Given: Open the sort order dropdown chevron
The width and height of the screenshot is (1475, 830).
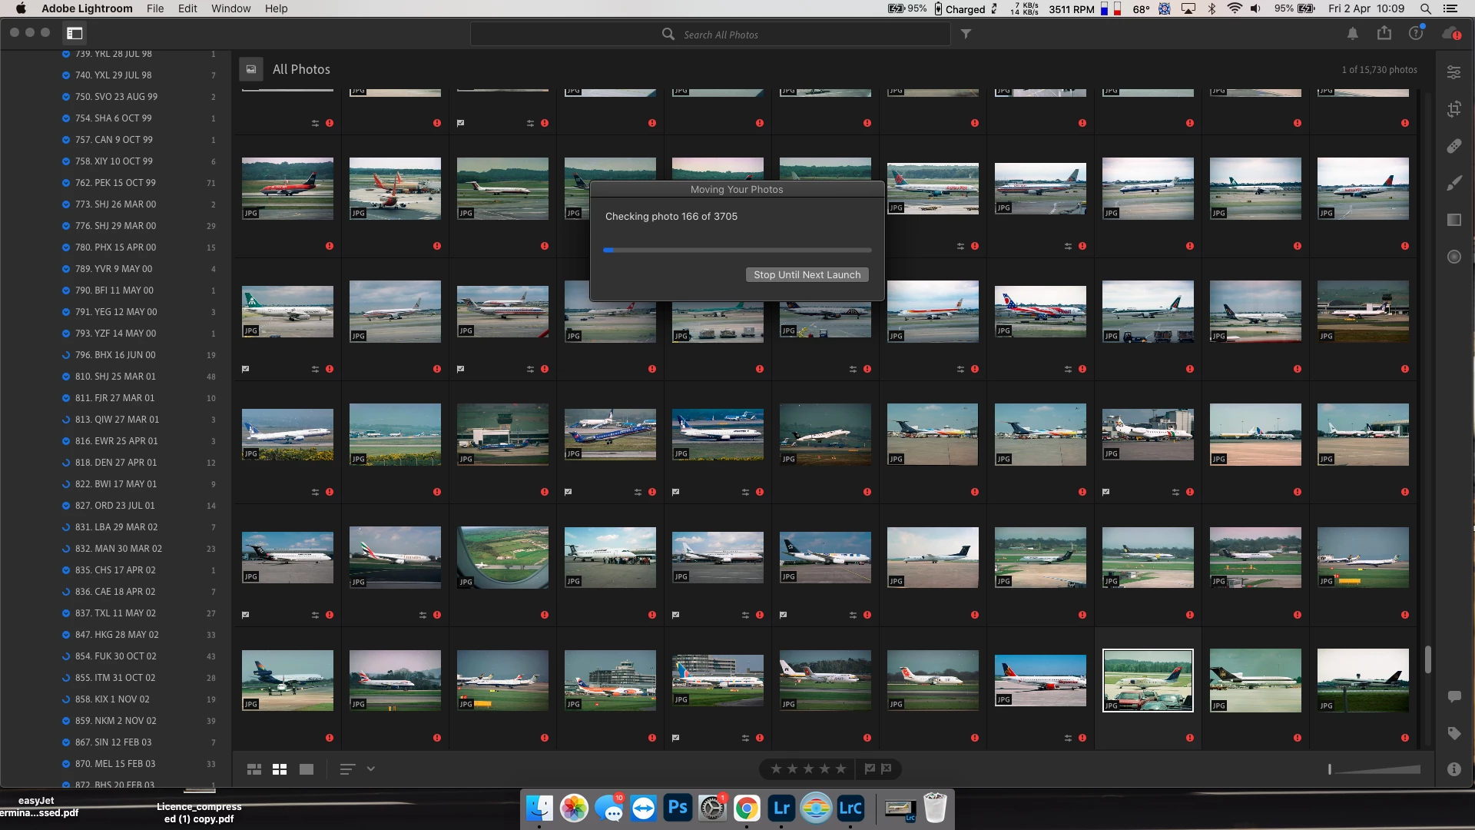Looking at the screenshot, I should pos(370,769).
